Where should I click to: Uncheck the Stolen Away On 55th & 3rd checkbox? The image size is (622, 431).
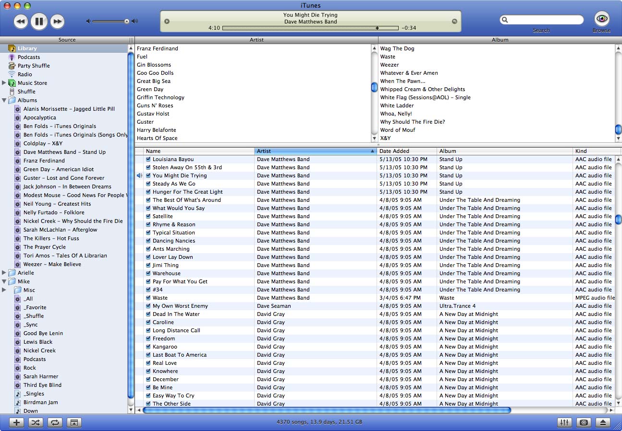click(148, 167)
